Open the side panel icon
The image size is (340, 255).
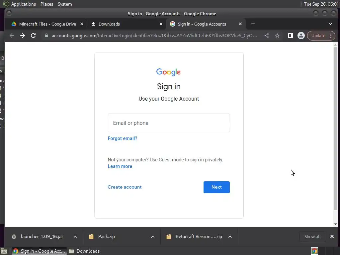[290, 36]
